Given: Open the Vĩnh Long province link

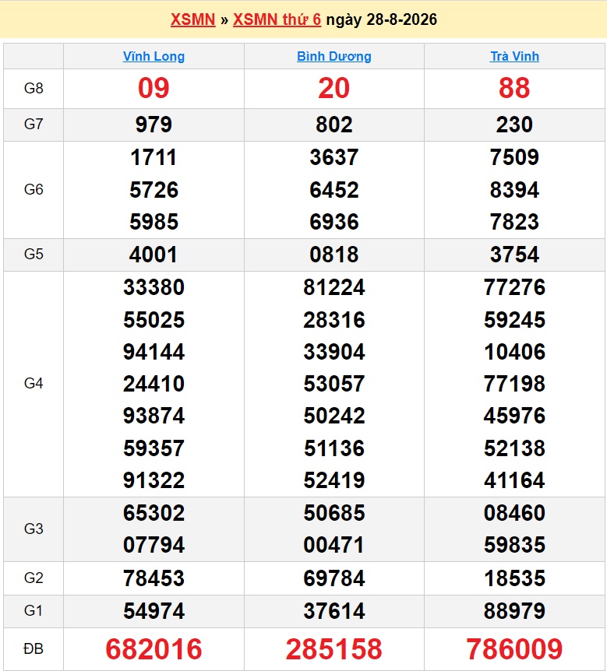Looking at the screenshot, I should [154, 56].
